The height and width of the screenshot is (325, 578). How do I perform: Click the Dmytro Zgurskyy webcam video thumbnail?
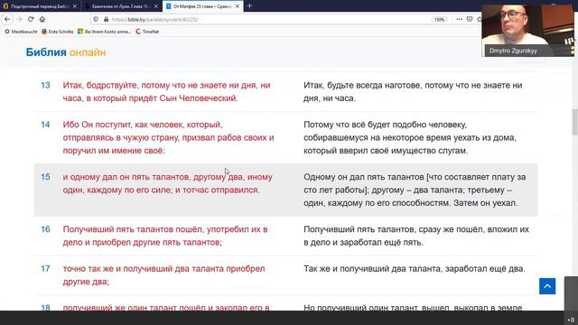click(527, 31)
